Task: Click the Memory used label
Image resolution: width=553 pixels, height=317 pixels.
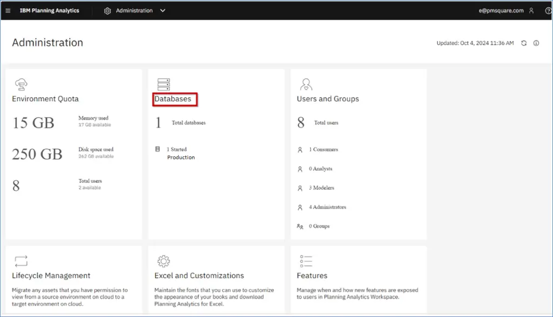Action: pyautogui.click(x=93, y=118)
